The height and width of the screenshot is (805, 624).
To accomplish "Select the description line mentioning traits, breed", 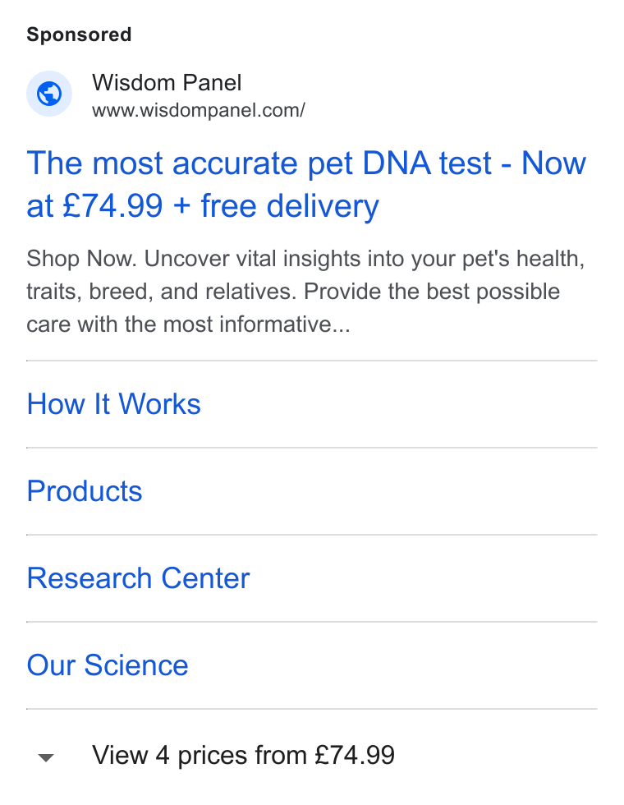I will point(293,292).
